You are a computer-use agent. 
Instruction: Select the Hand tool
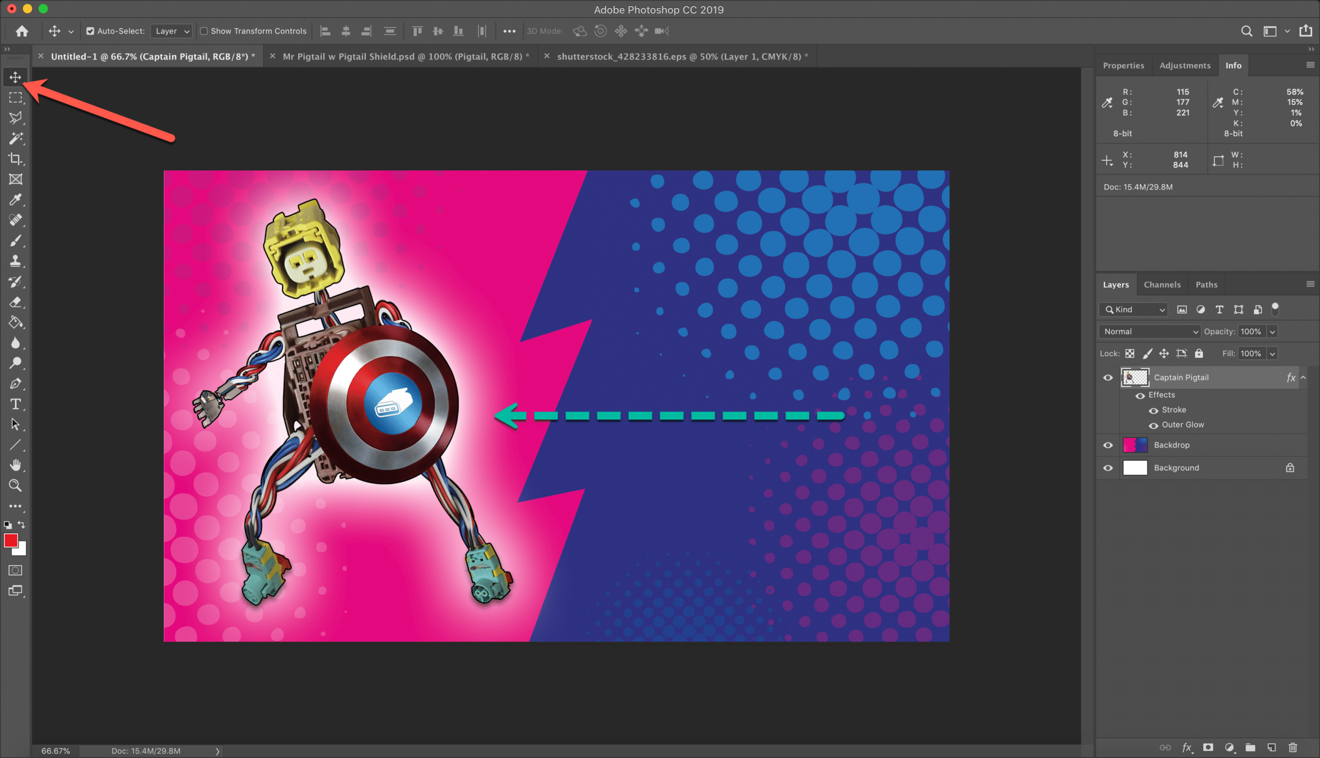point(15,465)
